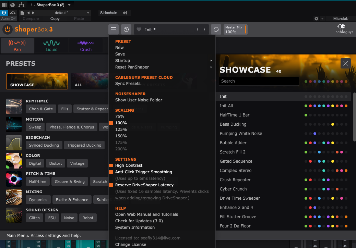Click the Showcase search field
Image resolution: width=356 pixels, height=248 pixels.
(259, 81)
